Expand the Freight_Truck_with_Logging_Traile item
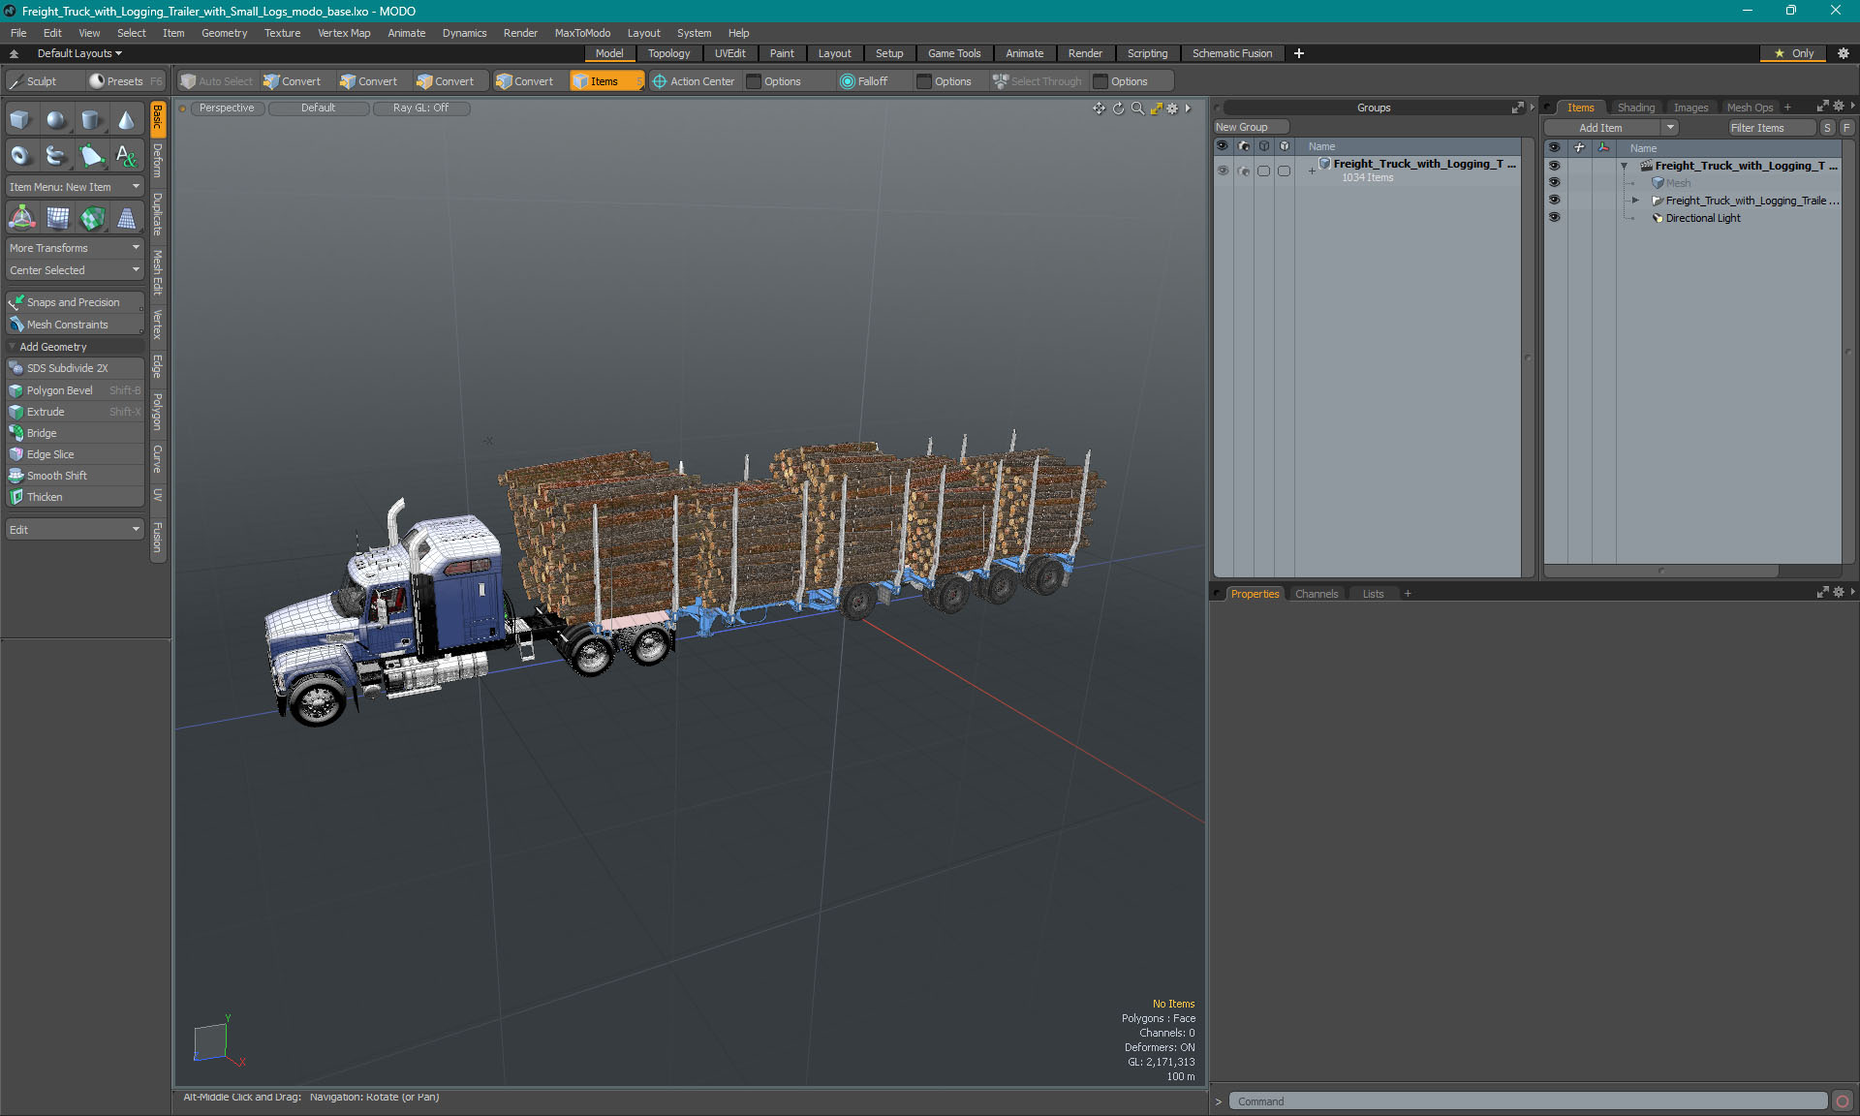 pyautogui.click(x=1636, y=201)
